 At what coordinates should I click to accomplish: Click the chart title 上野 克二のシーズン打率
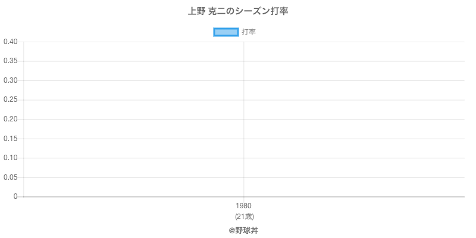click(x=238, y=11)
